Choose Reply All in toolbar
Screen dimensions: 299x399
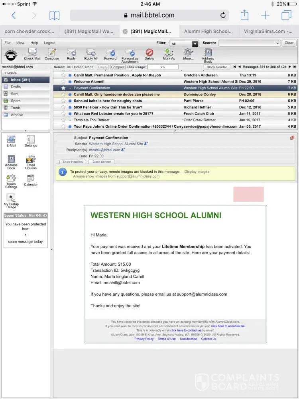pyautogui.click(x=91, y=54)
